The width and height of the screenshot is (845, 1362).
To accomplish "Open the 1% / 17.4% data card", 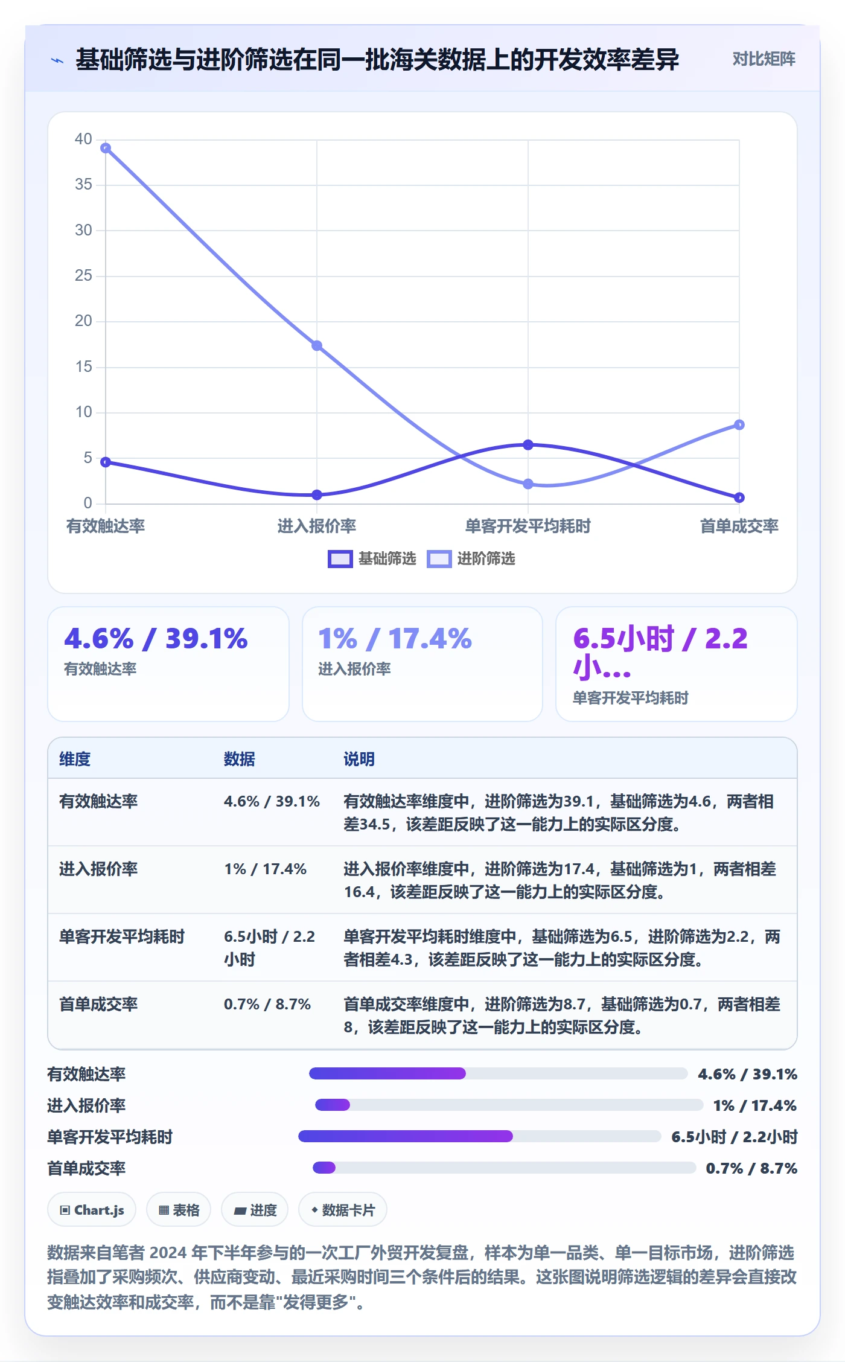I will click(422, 663).
